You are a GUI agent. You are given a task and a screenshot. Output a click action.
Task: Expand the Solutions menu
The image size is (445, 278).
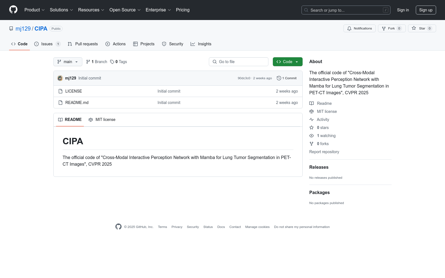61,10
